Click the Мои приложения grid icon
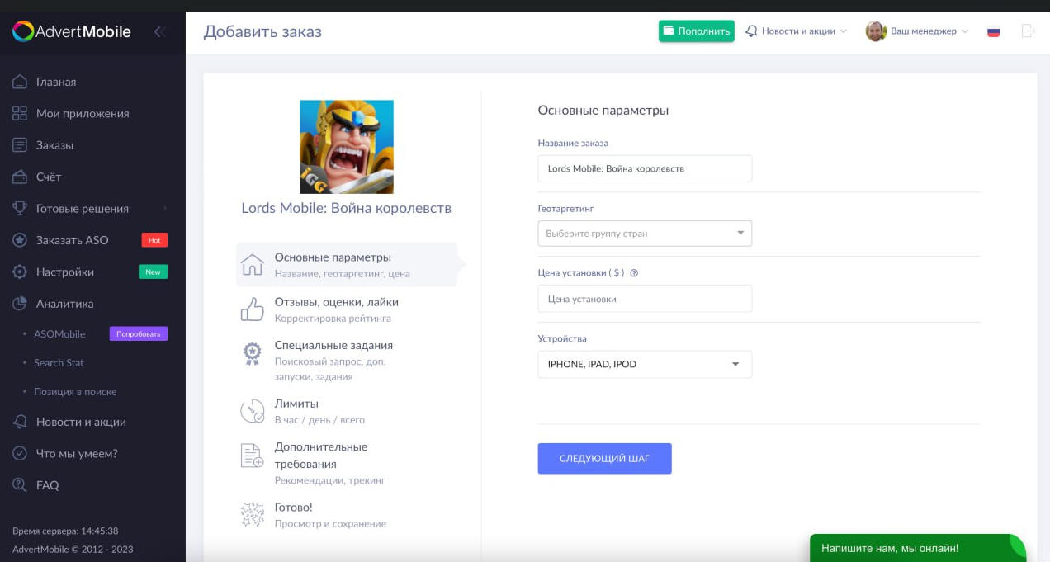1050x562 pixels. (20, 113)
